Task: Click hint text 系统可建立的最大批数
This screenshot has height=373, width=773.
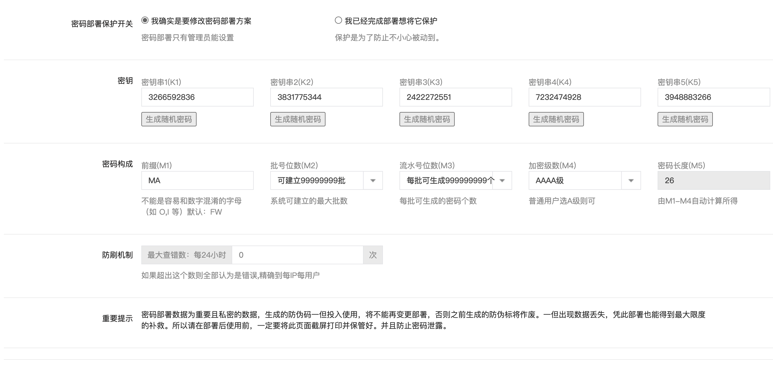Action: point(309,201)
